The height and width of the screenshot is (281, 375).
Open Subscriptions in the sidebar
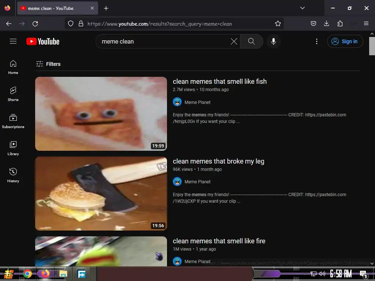(13, 121)
